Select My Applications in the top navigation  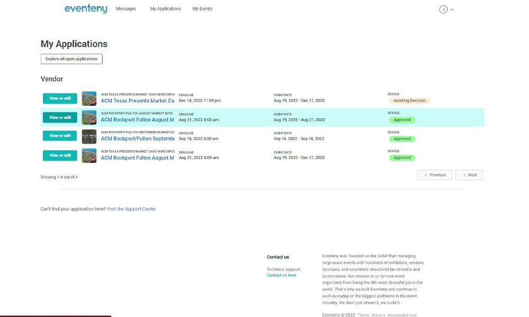pos(166,9)
